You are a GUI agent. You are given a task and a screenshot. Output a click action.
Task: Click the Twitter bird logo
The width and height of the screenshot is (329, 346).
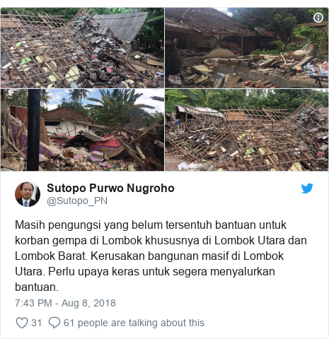tap(307, 189)
